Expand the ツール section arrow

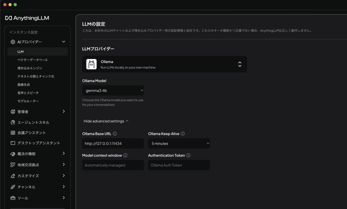64,197
